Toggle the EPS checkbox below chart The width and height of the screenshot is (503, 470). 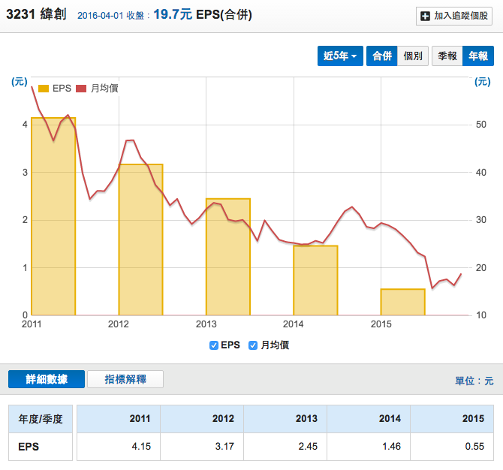click(x=215, y=345)
